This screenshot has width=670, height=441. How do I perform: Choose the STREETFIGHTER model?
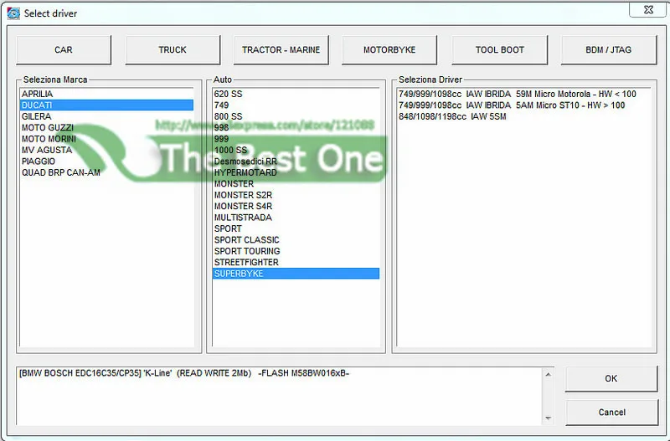(296, 262)
